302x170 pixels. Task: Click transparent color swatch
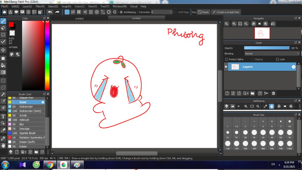tap(12, 33)
